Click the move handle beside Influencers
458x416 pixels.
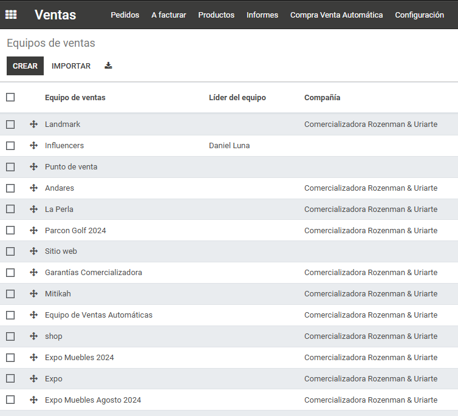(x=33, y=145)
